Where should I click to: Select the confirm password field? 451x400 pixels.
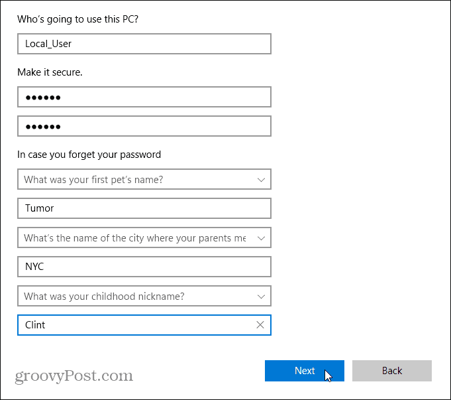[144, 126]
